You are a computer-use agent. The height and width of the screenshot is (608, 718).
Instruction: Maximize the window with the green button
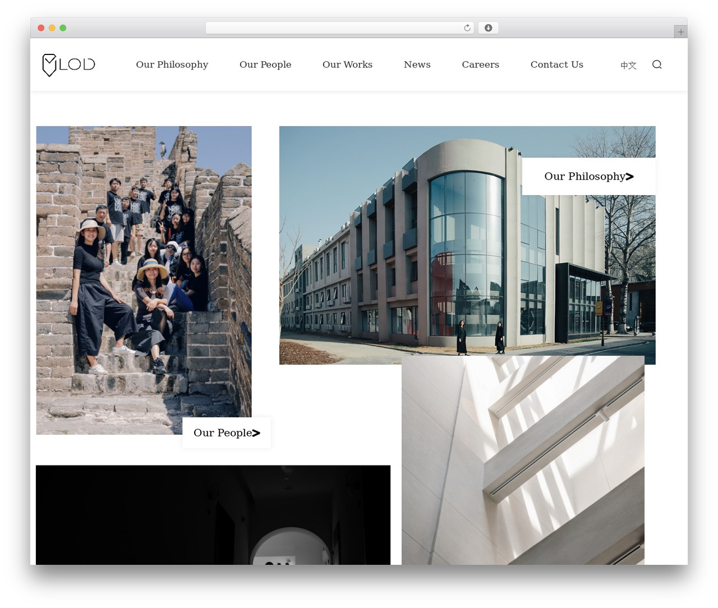tap(63, 28)
